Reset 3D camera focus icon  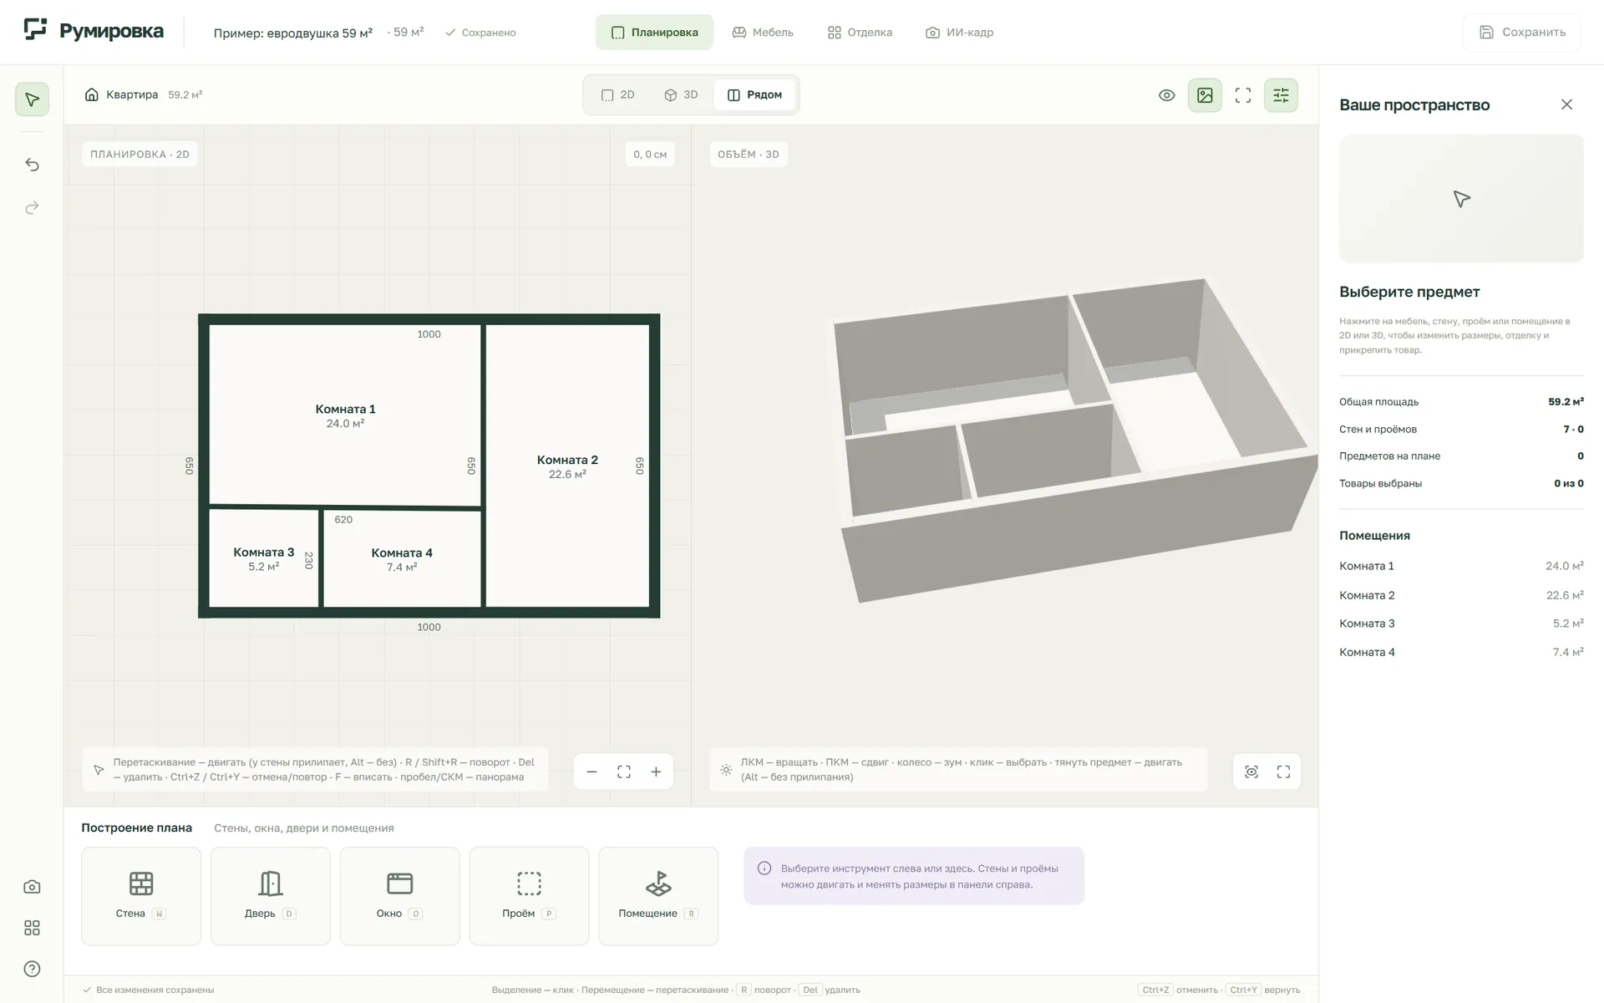point(1251,771)
